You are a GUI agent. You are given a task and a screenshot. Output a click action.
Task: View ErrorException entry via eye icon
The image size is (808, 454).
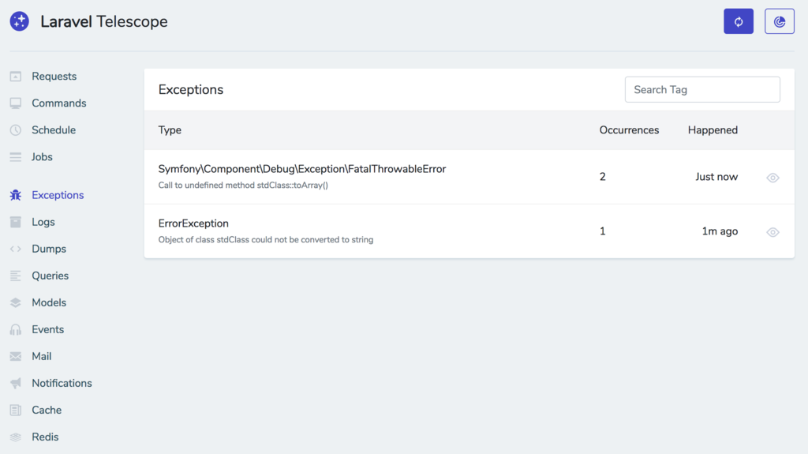pyautogui.click(x=772, y=232)
